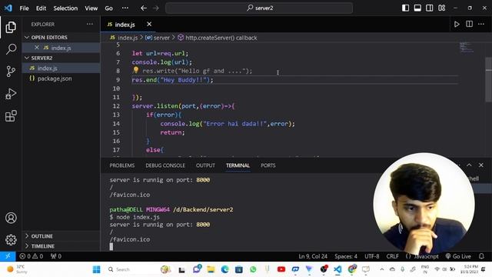Select the Terminal panel tab
This screenshot has height=277, width=492.
pos(238,165)
